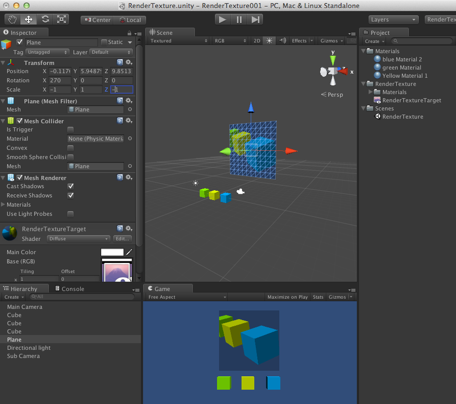Select the Move tool

(29, 19)
